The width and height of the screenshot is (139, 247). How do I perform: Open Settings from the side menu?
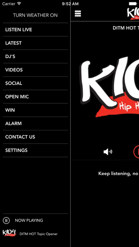(35, 150)
